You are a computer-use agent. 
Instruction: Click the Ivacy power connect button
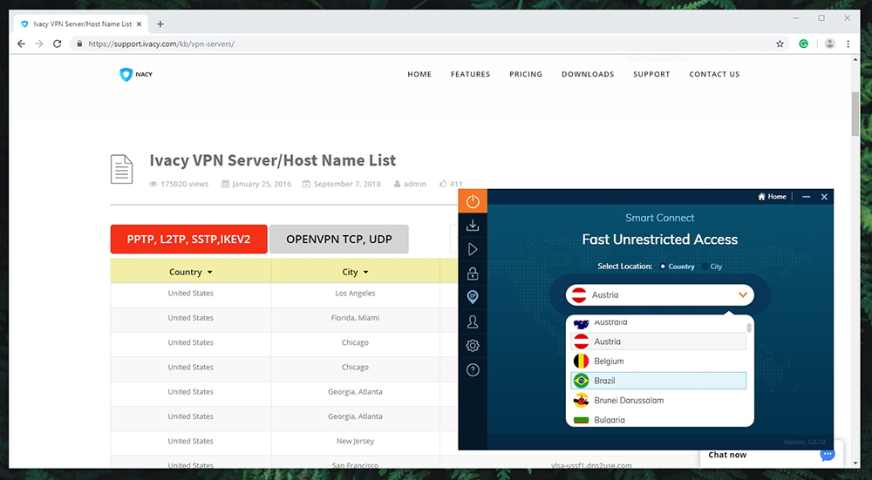[473, 201]
